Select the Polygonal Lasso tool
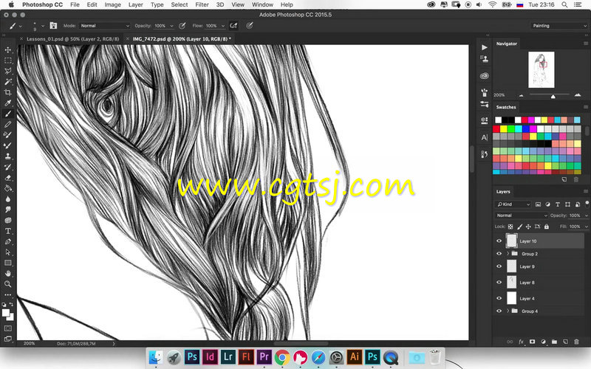The height and width of the screenshot is (369, 591). click(7, 71)
